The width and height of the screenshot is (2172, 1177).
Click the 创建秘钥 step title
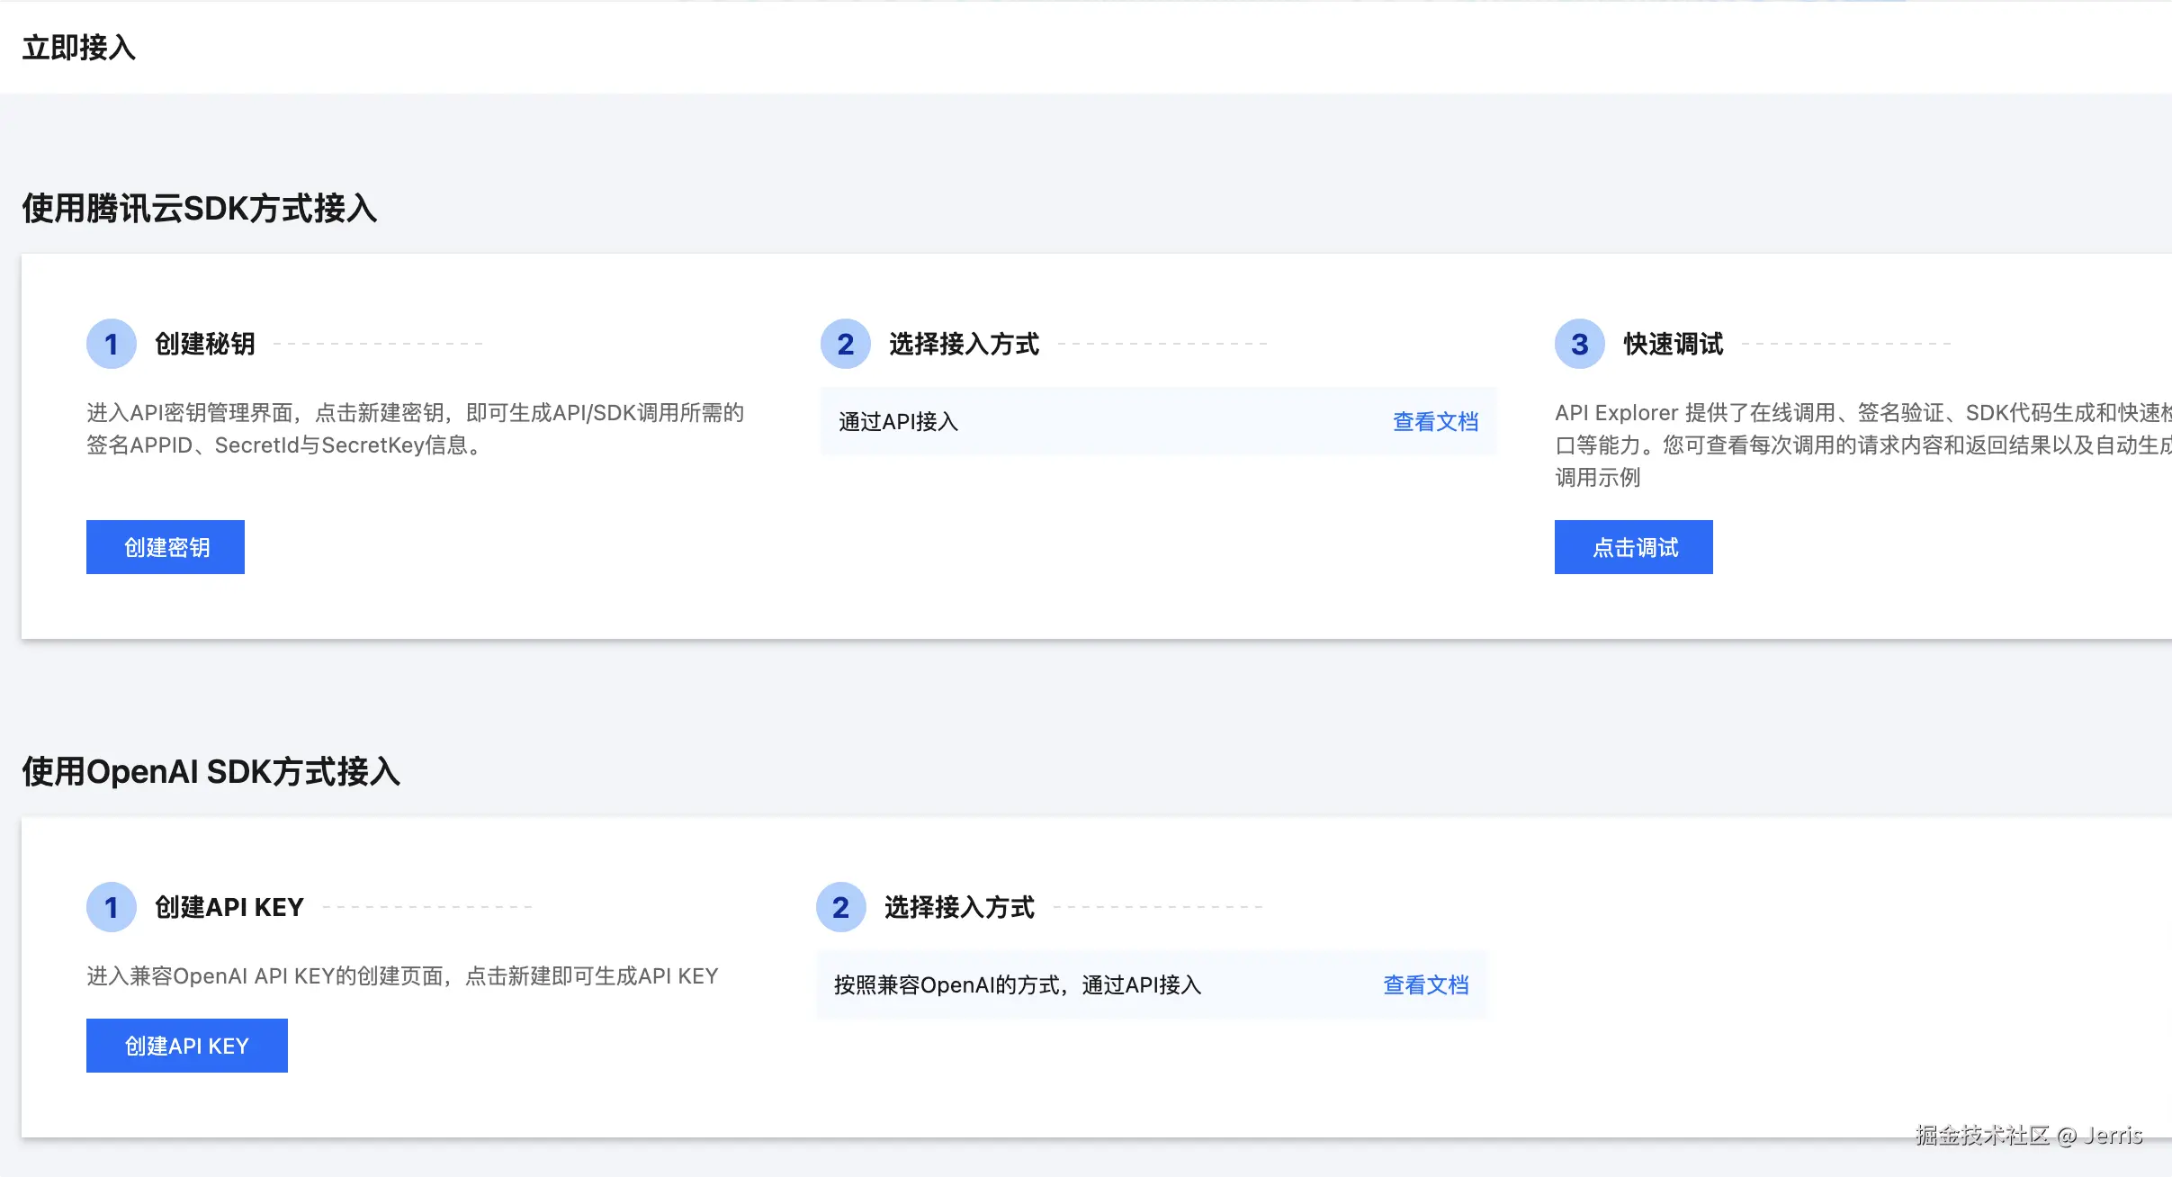(x=205, y=344)
